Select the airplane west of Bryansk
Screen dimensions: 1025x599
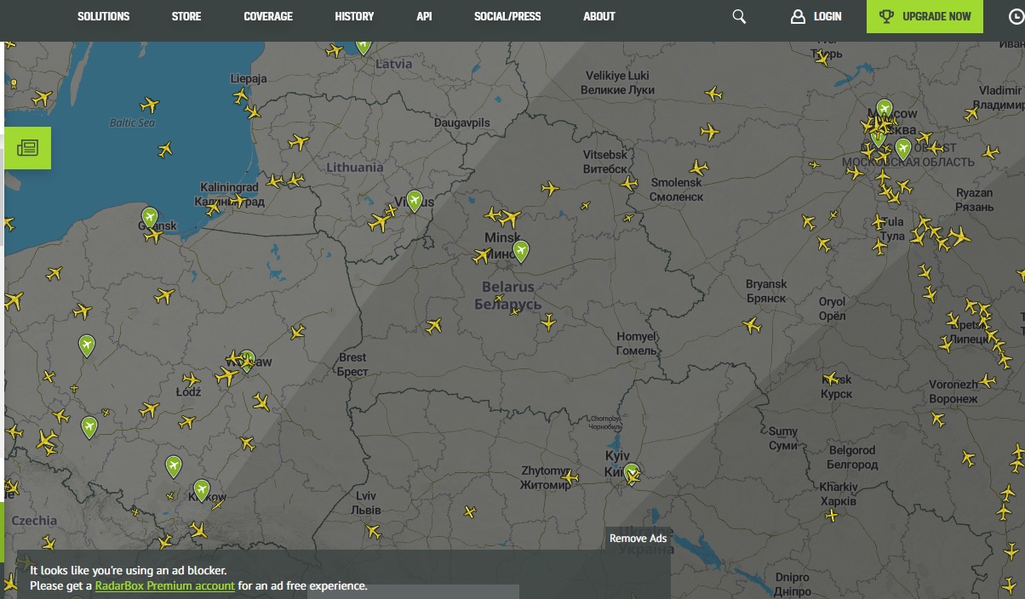tap(751, 325)
